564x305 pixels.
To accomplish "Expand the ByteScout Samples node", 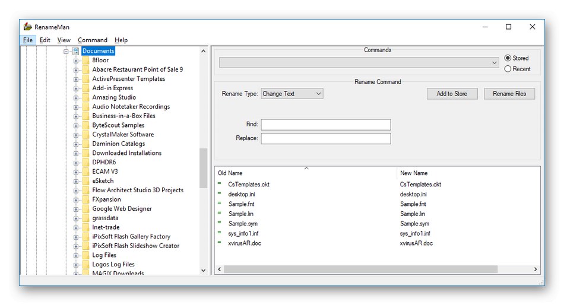I will click(x=76, y=126).
